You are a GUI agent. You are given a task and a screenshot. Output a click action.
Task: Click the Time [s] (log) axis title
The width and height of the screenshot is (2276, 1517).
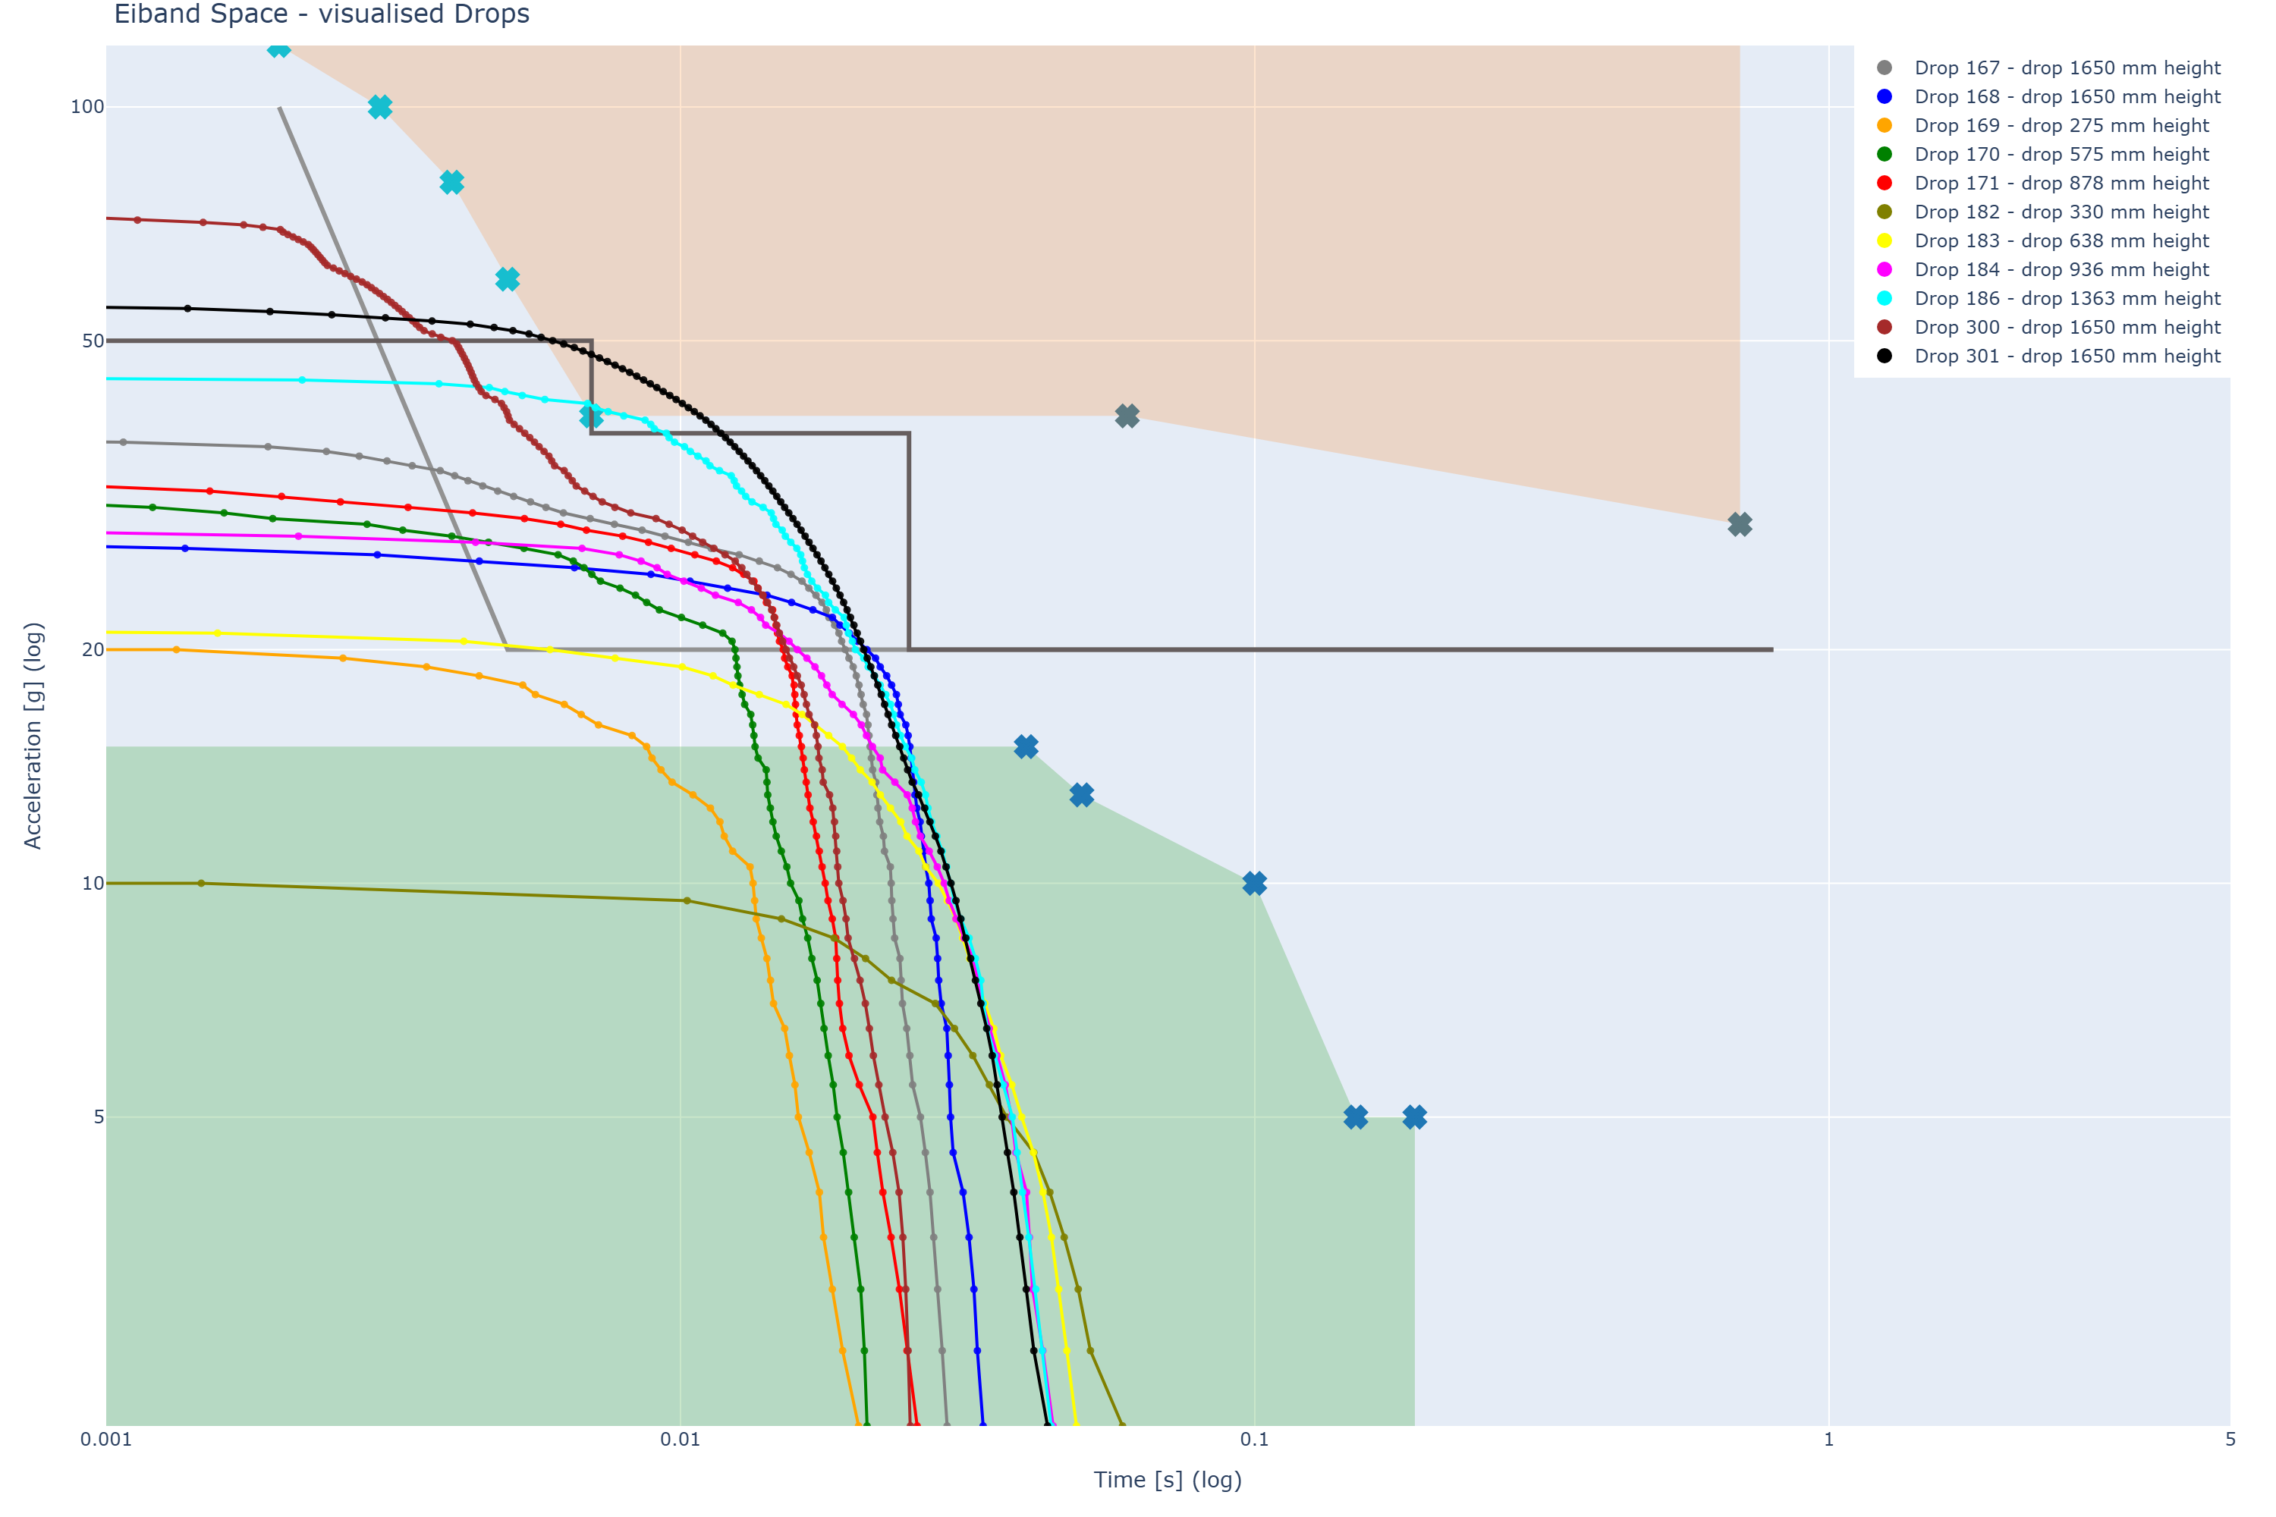point(1167,1481)
